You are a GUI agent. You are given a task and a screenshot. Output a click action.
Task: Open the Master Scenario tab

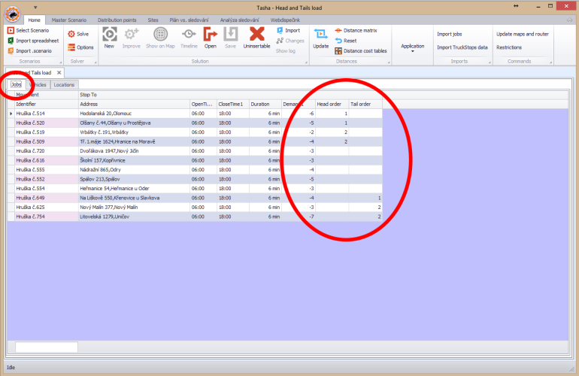click(69, 20)
